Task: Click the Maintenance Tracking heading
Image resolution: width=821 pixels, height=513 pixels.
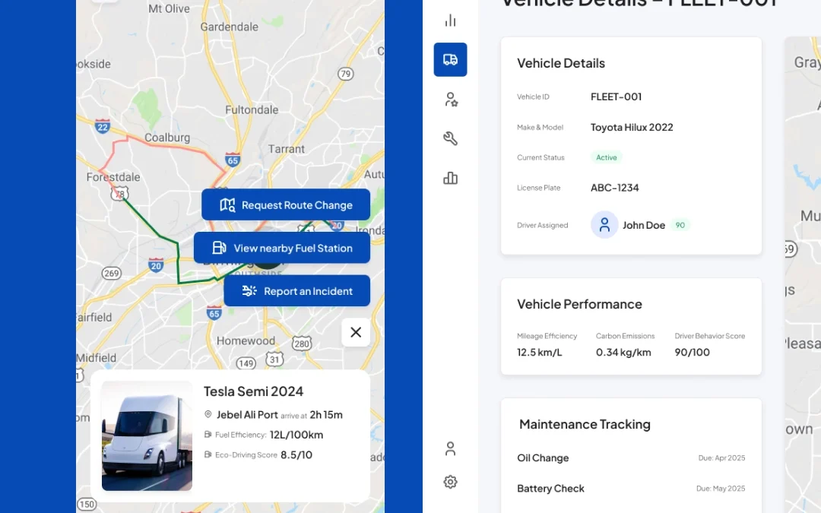Action: click(x=585, y=425)
